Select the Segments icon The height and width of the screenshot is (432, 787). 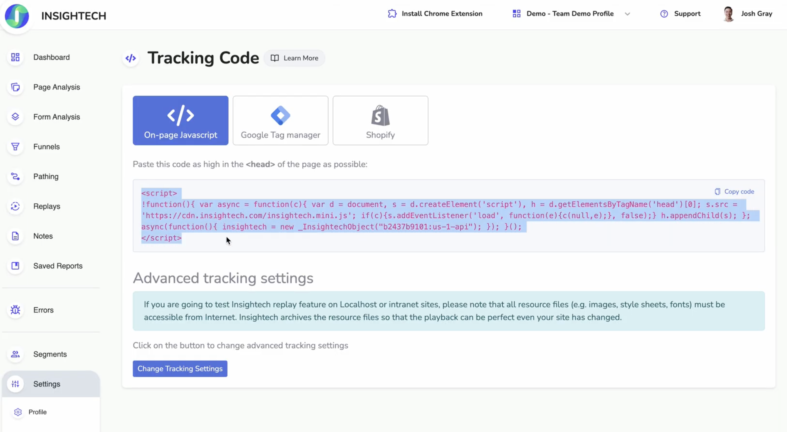pos(15,354)
